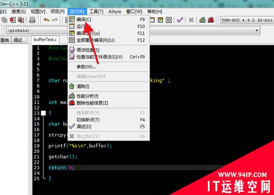
Task: Click the Rebuild All toolbar icon
Action: [x=169, y=20]
